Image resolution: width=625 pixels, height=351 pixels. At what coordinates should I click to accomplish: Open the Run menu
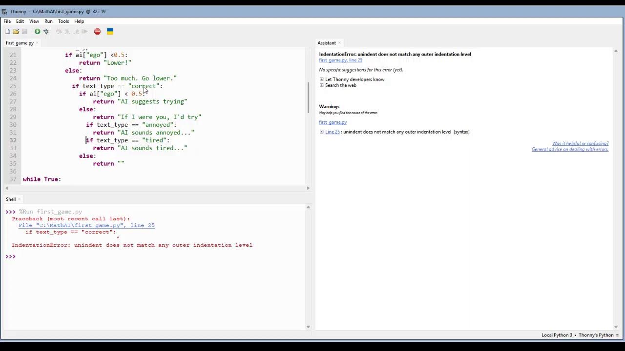tap(48, 21)
